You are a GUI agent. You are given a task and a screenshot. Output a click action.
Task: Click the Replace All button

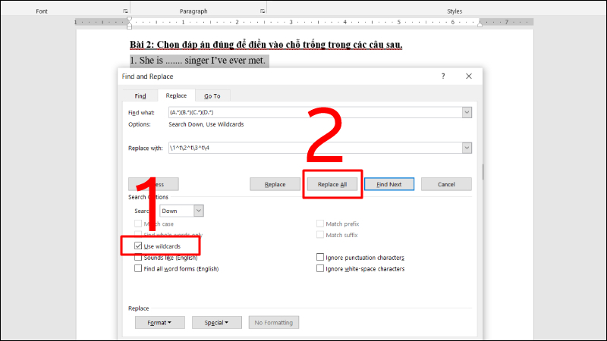pyautogui.click(x=332, y=184)
